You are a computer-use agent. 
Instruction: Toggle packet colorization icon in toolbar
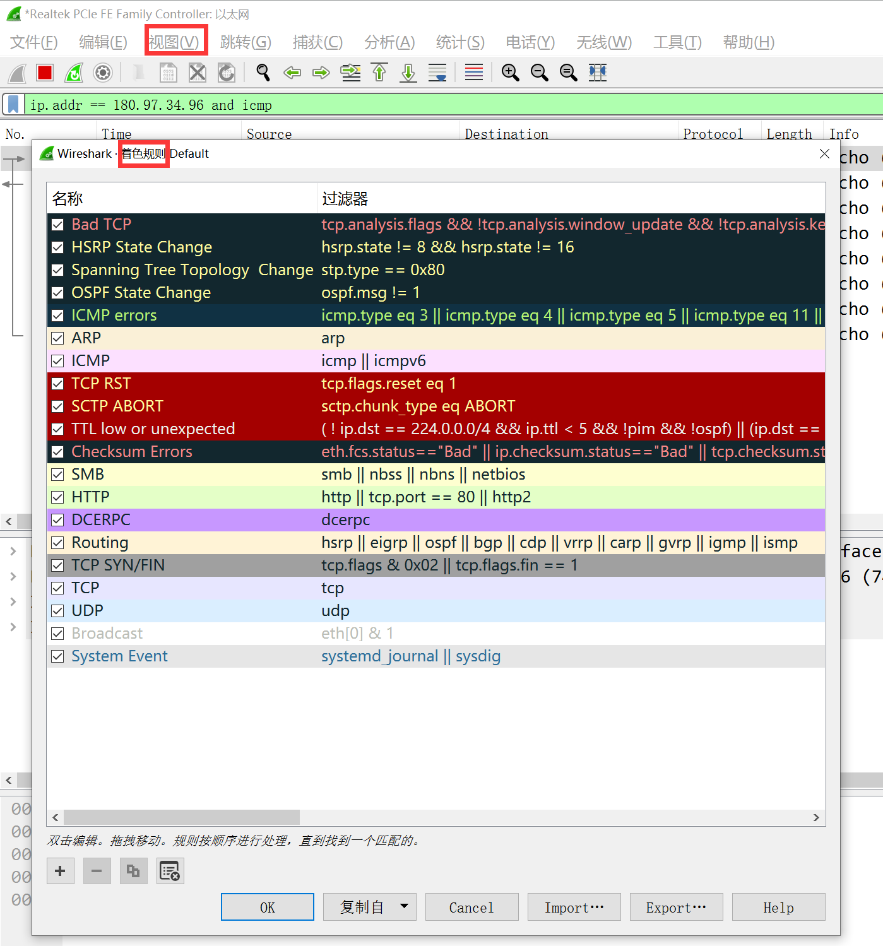(x=474, y=73)
